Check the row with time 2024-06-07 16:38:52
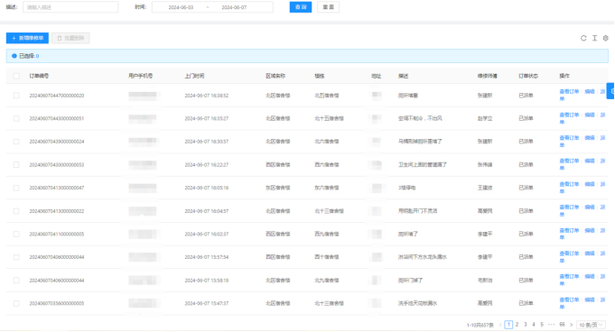Screen dimensions: 615x332 [16, 96]
